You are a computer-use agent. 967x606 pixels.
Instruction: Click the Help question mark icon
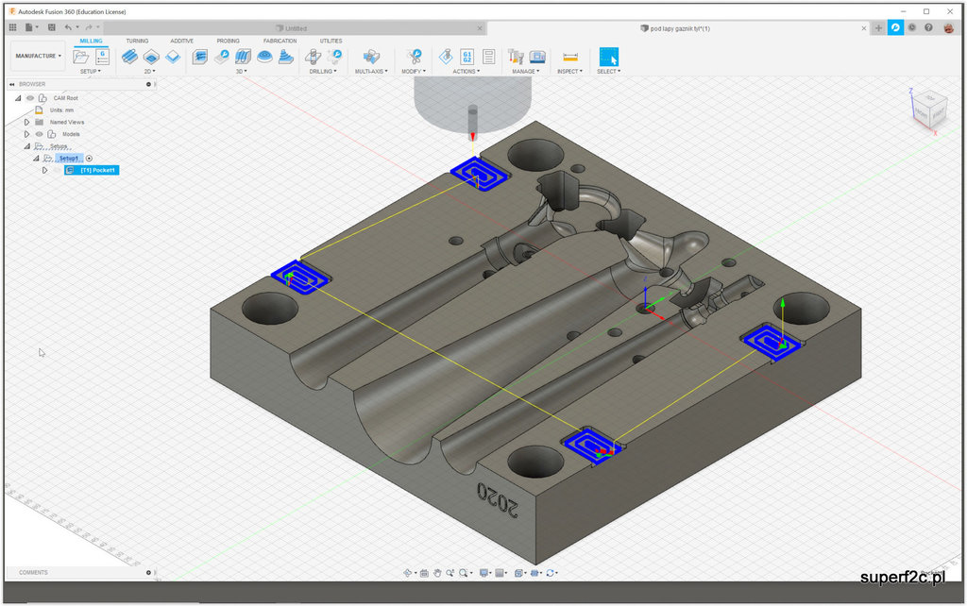click(x=929, y=27)
